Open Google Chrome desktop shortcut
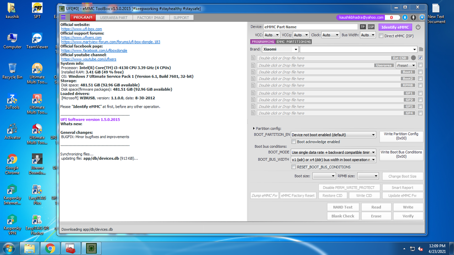The image size is (454, 255). point(12,165)
